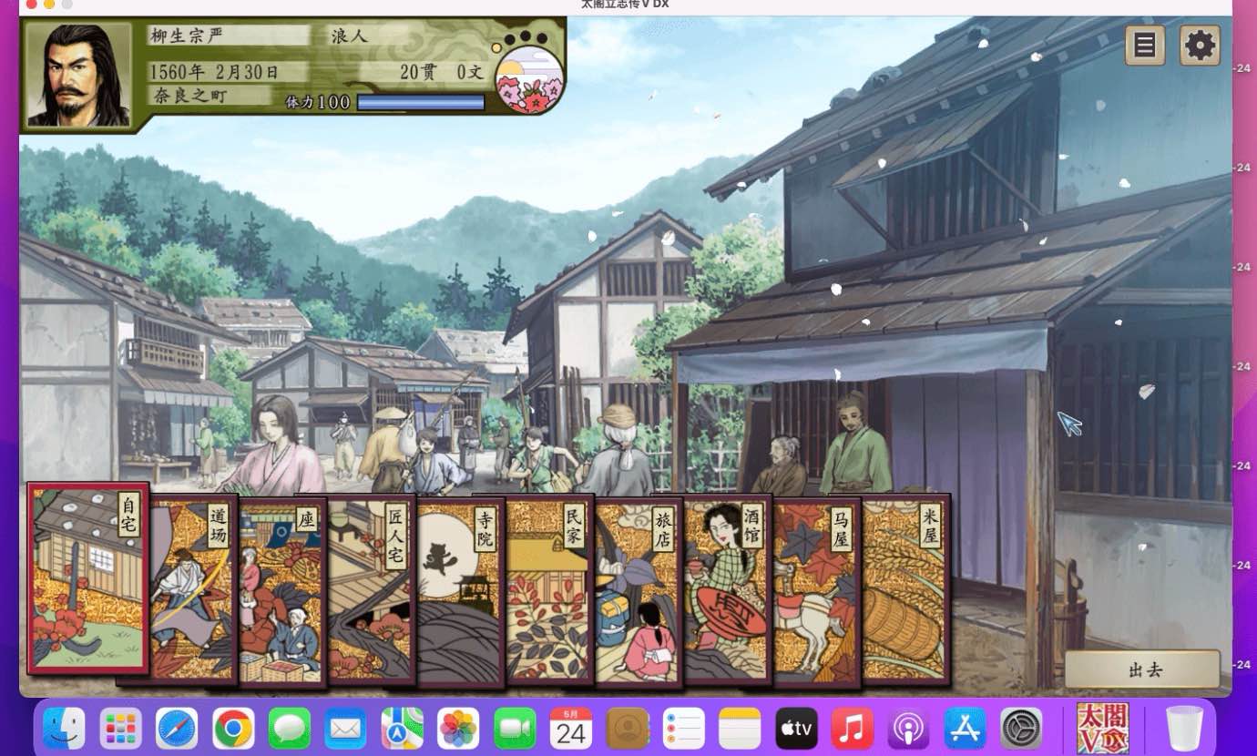Image resolution: width=1257 pixels, height=756 pixels.
Task: Visit the 米屋 rice shop card
Action: 905,592
